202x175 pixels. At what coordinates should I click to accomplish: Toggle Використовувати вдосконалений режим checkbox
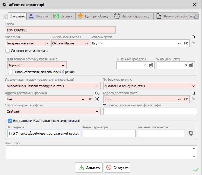[10, 72]
